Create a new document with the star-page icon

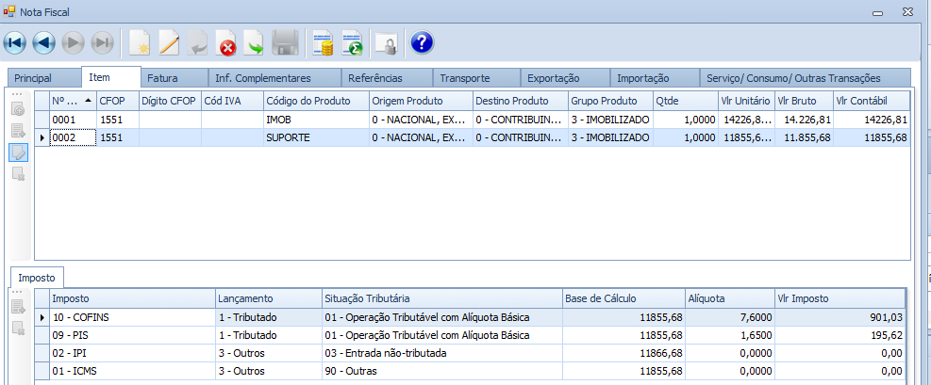coord(140,42)
